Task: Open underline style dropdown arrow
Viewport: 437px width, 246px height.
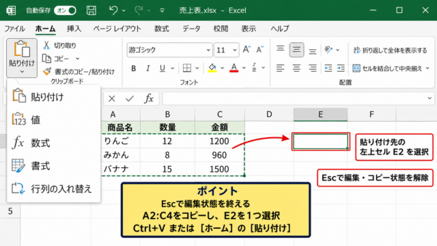Action: (x=173, y=68)
